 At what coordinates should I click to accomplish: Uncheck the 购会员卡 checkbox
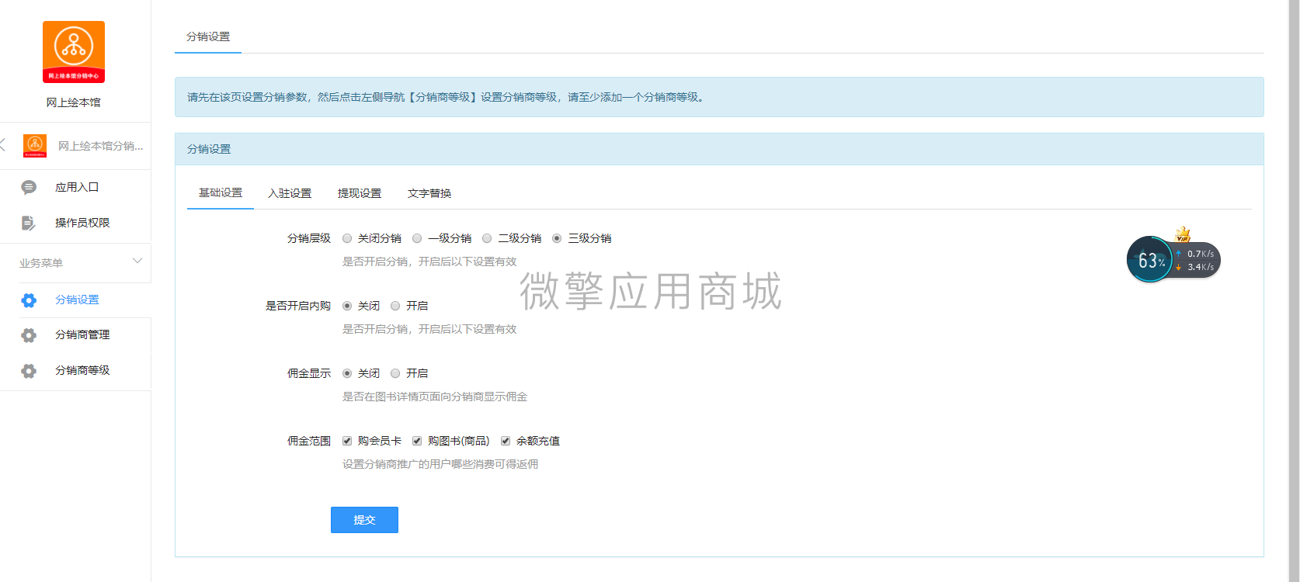click(x=347, y=441)
